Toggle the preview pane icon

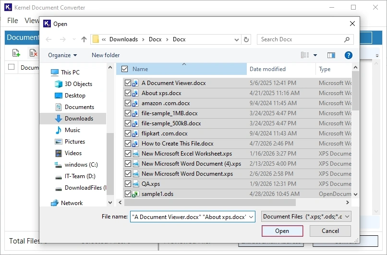tap(331, 55)
